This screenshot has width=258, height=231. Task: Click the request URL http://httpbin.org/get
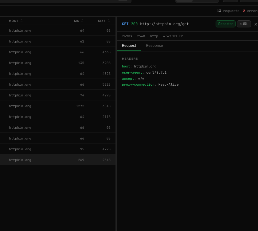[x=164, y=24]
